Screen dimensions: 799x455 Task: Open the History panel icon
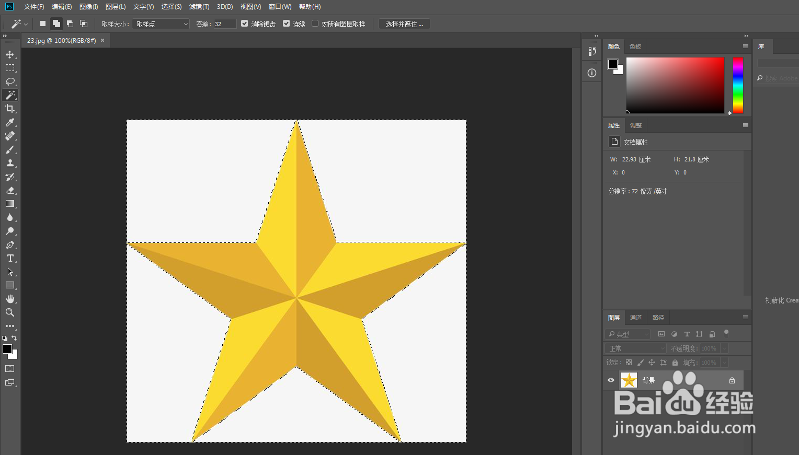click(x=592, y=51)
